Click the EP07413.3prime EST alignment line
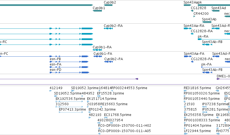The height and width of the screenshot is (135, 230). [x=71, y=112]
